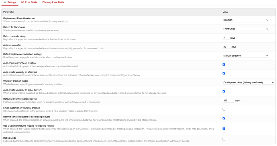
Task: Click the settings icon beside Settings tab
Action: (5, 2)
